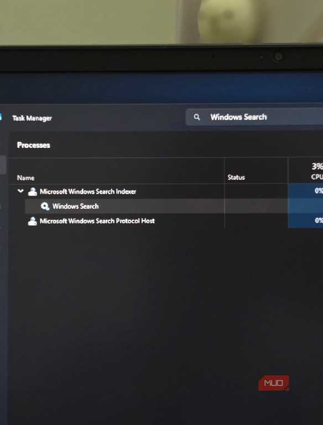This screenshot has width=323, height=425.
Task: Collapse the Microsoft Windows Search Indexer group
Action: (20, 191)
